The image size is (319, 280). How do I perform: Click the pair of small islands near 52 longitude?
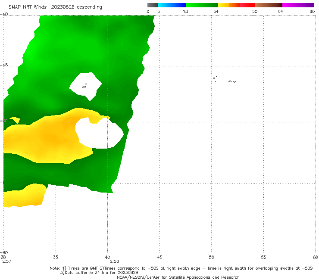point(232,81)
